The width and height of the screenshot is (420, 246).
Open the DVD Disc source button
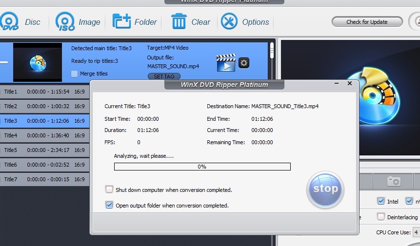tap(20, 21)
